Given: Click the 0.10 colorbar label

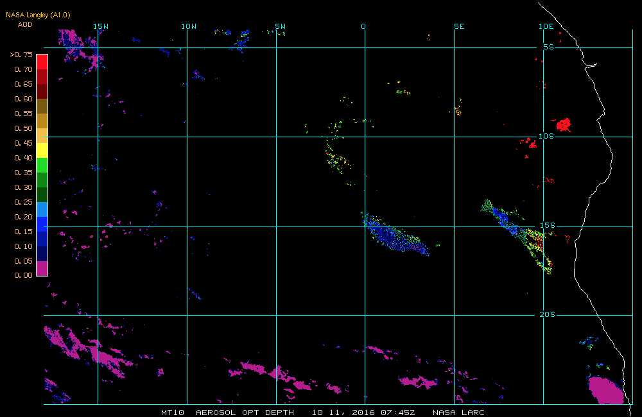Looking at the screenshot, I should click(23, 246).
